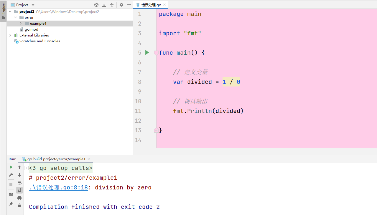The height and width of the screenshot is (215, 377).
Task: Click the 'var divided' declaration
Action: pos(192,82)
